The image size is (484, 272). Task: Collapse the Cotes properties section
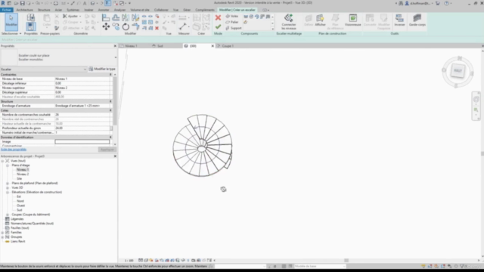(x=110, y=110)
